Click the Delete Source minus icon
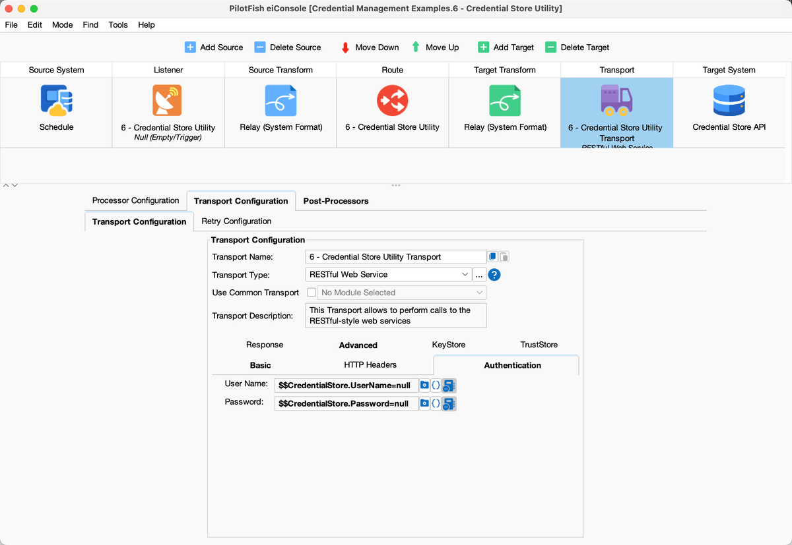The width and height of the screenshot is (792, 545). 260,47
